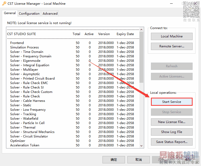Select Solver - Frequency Domain row
The image size is (201, 166).
coord(72,56)
